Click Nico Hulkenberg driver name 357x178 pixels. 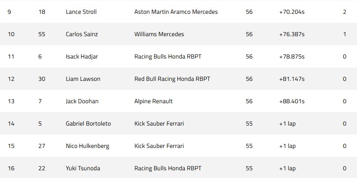click(x=87, y=146)
